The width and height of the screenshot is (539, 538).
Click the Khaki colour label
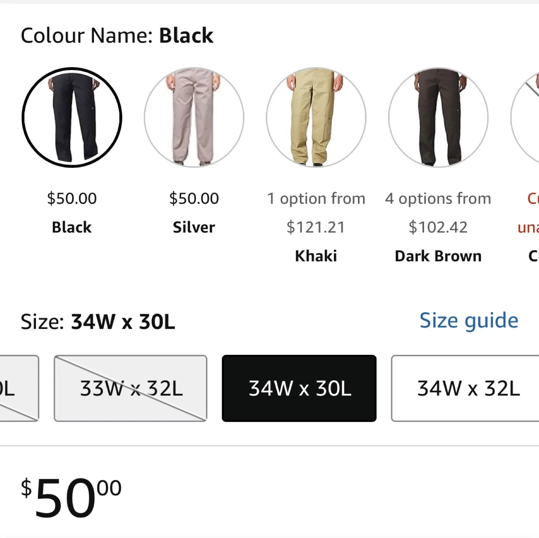(x=316, y=256)
